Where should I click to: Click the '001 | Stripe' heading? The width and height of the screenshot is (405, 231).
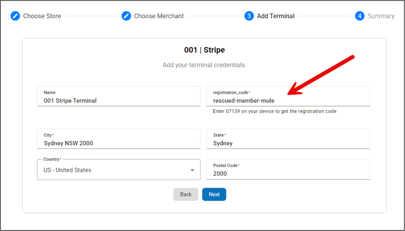(204, 50)
